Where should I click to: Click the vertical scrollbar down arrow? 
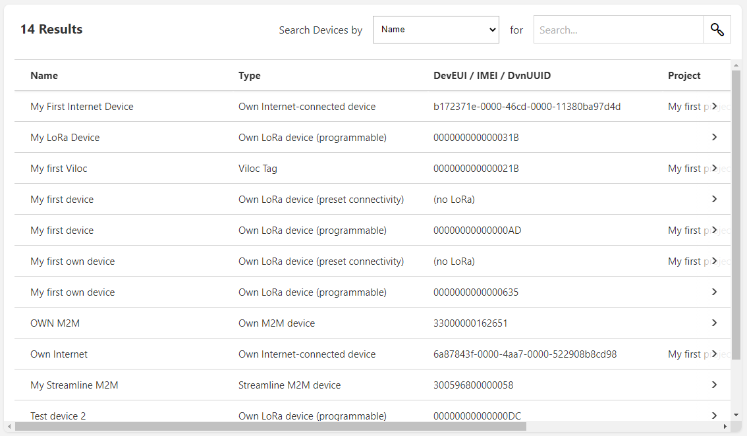coord(736,415)
